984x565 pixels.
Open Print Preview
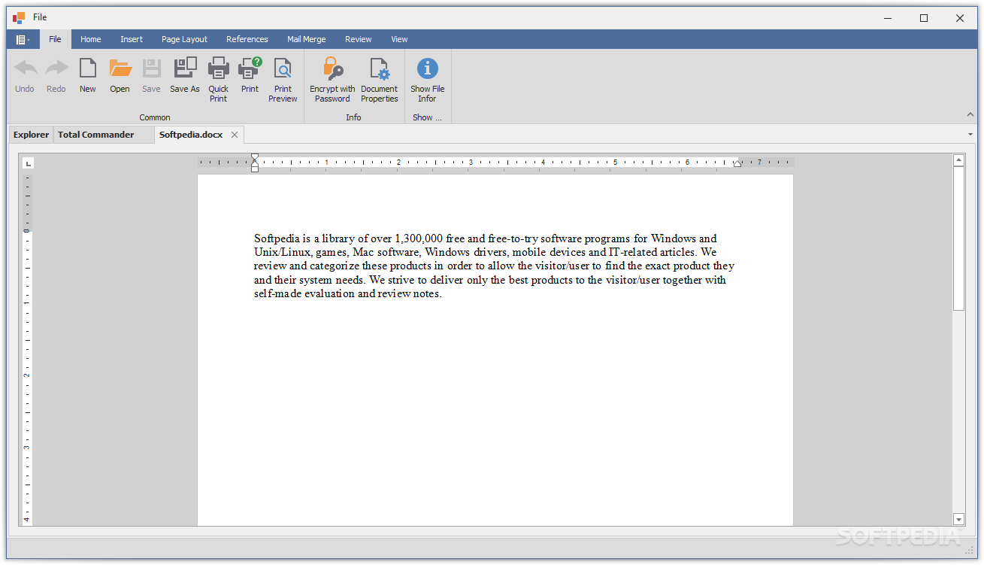(283, 80)
